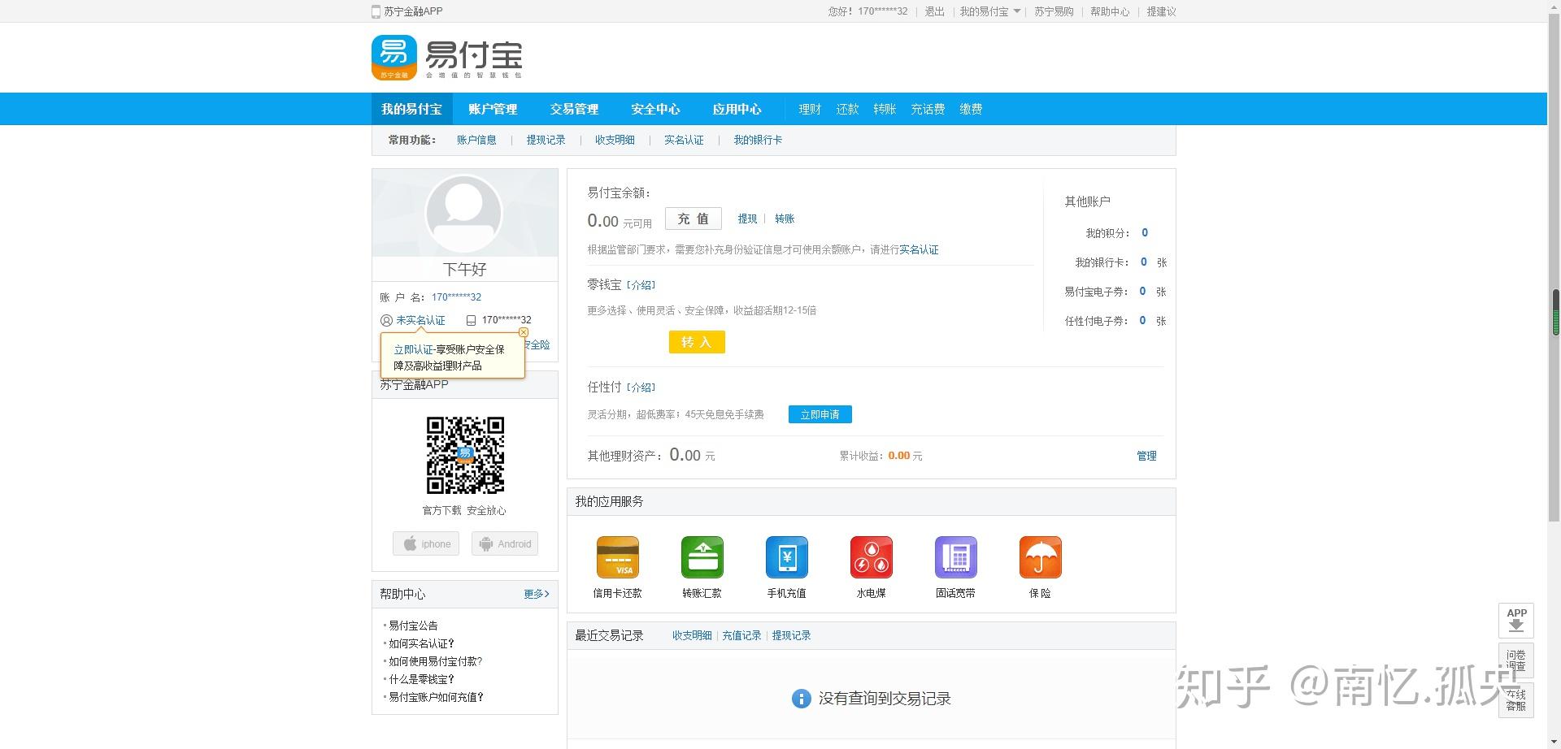Open the 任性付 介绍 link
Screen dimensions: 1561x749
(641, 387)
